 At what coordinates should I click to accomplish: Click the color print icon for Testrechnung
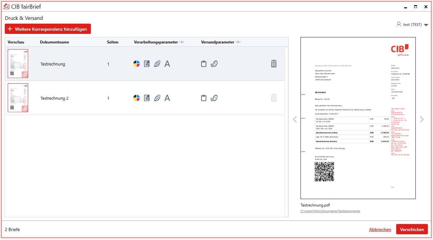point(137,64)
